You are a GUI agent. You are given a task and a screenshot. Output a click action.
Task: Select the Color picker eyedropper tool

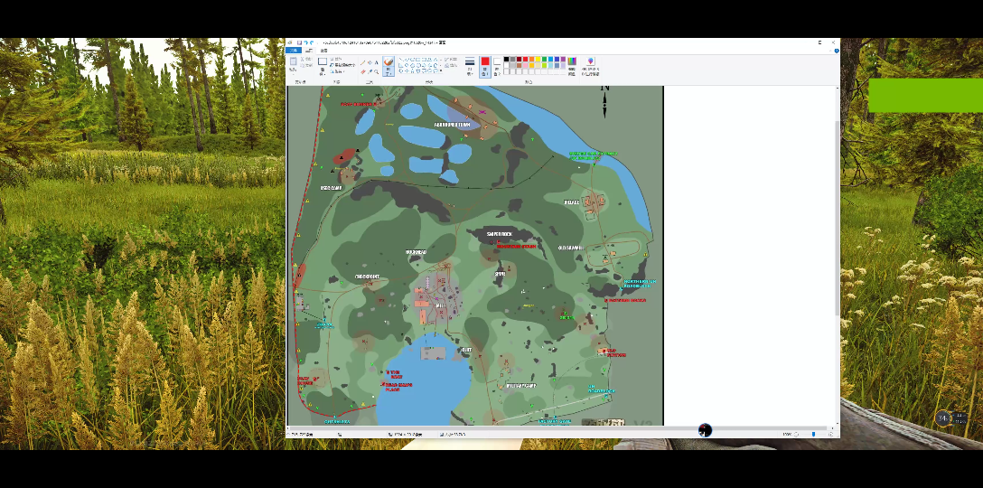[370, 71]
